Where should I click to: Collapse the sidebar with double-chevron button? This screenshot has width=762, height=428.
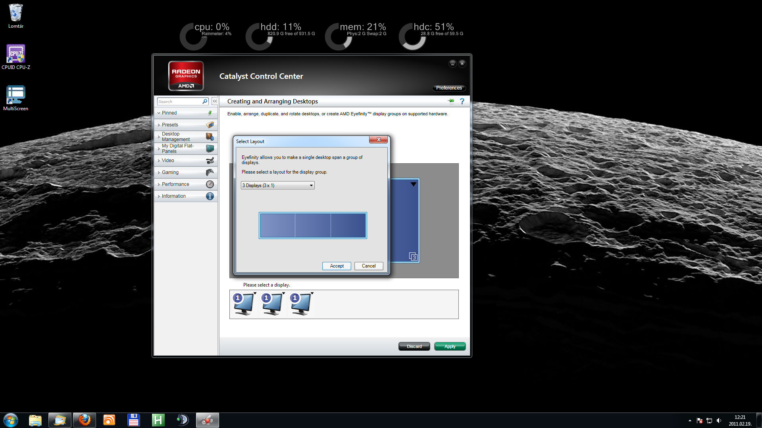[x=215, y=101]
